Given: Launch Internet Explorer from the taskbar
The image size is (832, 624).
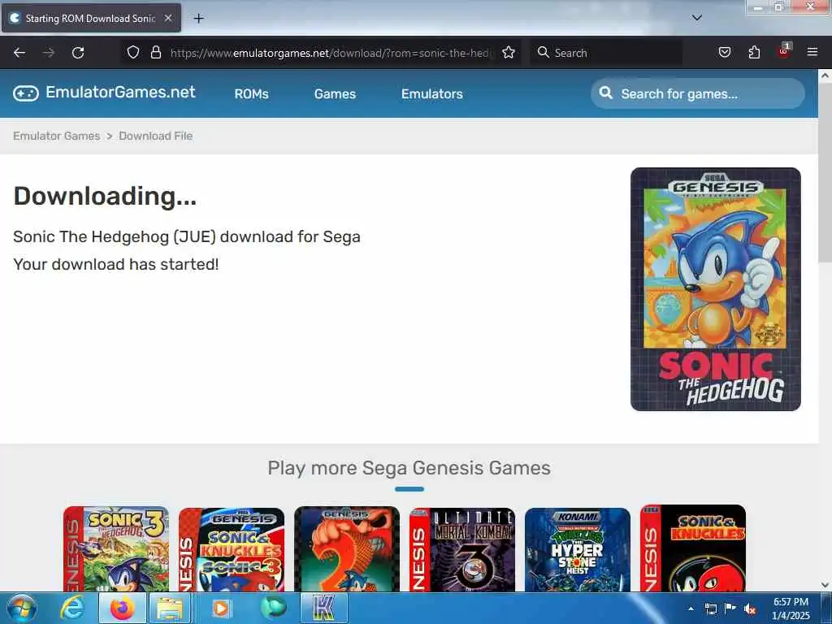Looking at the screenshot, I should pyautogui.click(x=71, y=609).
